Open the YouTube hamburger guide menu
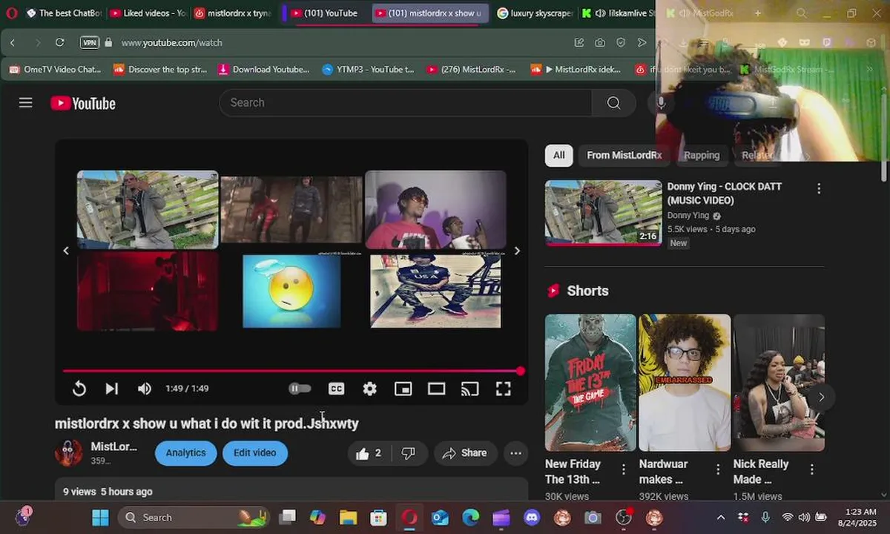890x534 pixels. [26, 102]
